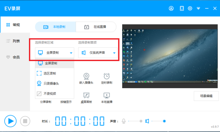Minimize the EV录屏 window
220x132 pixels.
(x=207, y=8)
